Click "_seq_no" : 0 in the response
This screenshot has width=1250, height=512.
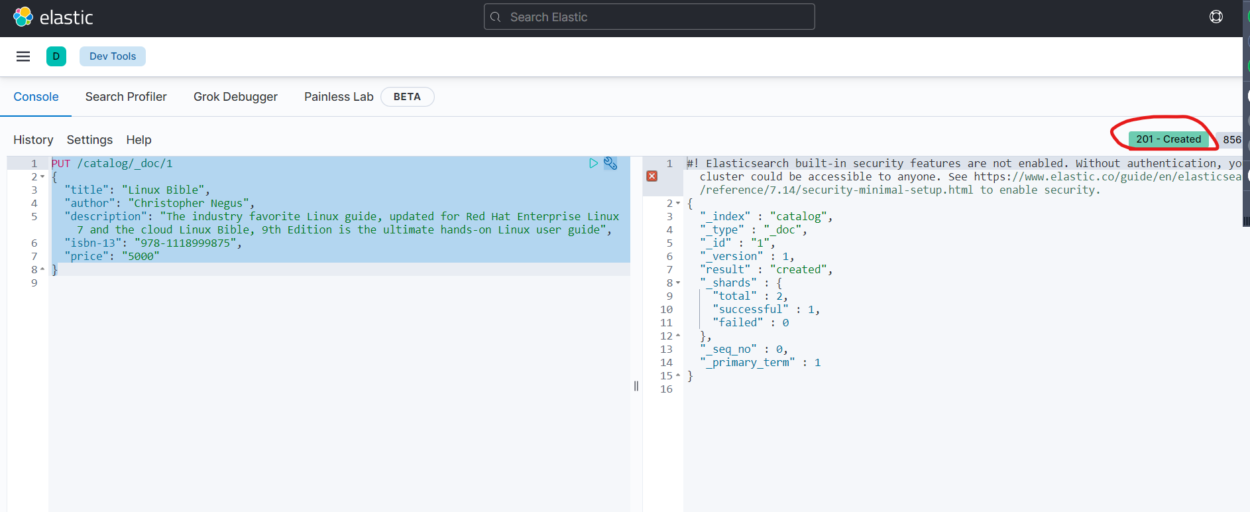[744, 349]
